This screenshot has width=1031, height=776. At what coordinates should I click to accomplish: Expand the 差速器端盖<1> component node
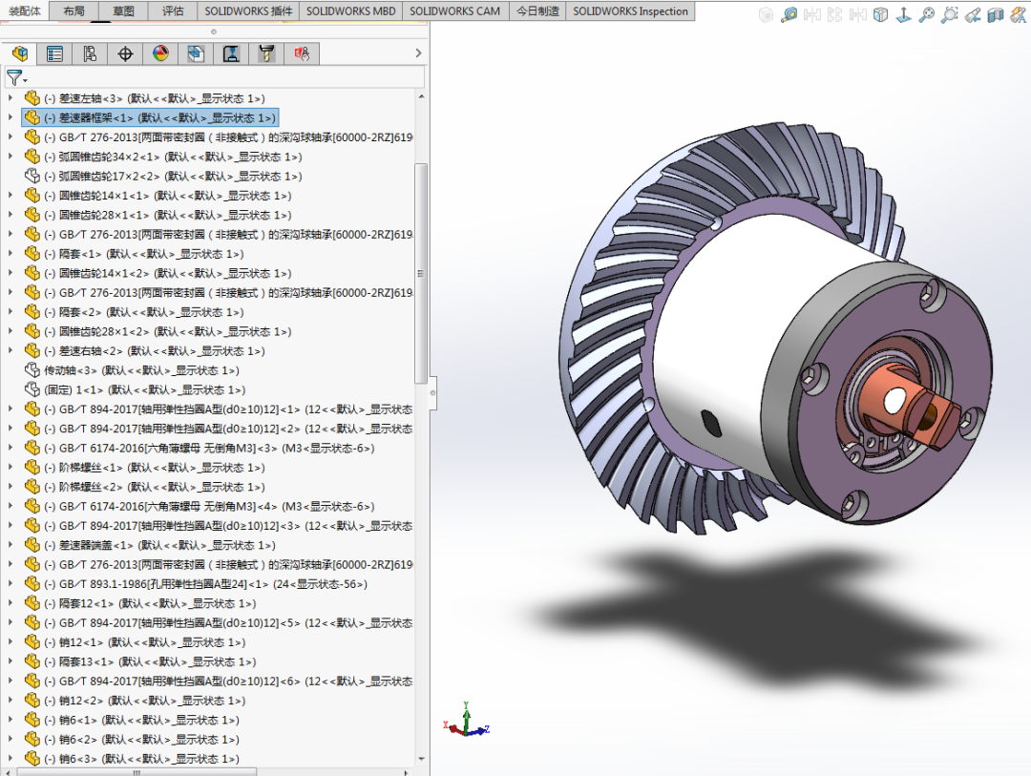tap(10, 544)
